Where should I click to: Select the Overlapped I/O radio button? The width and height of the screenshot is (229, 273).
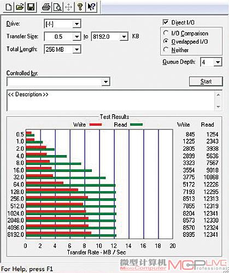(166, 41)
